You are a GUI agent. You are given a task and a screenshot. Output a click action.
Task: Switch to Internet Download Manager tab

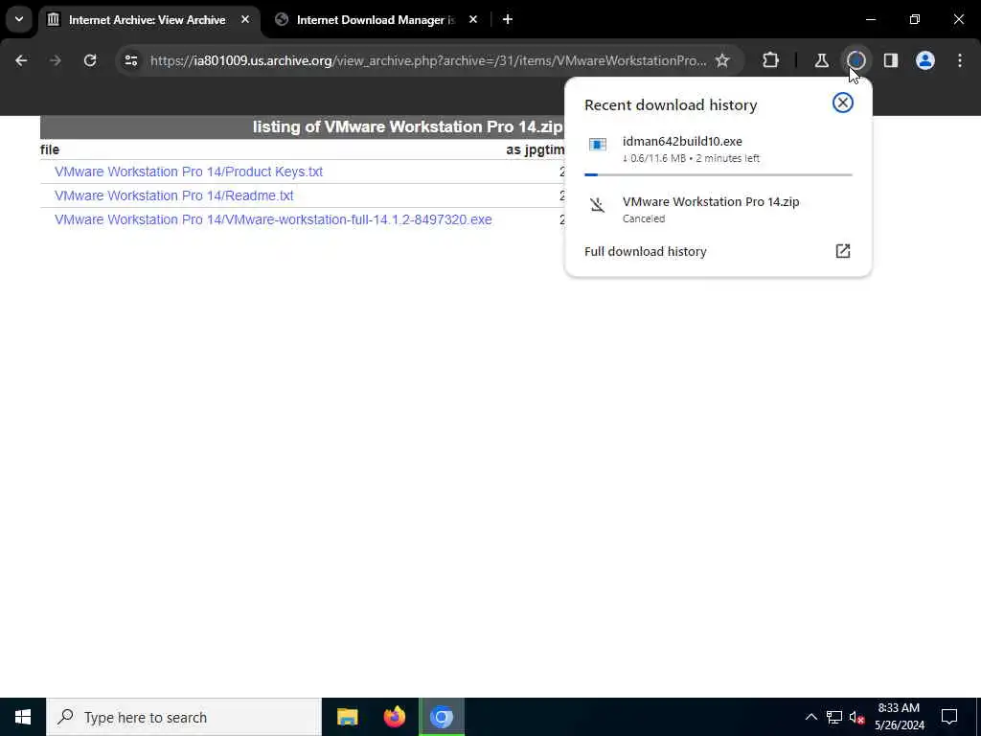(376, 20)
